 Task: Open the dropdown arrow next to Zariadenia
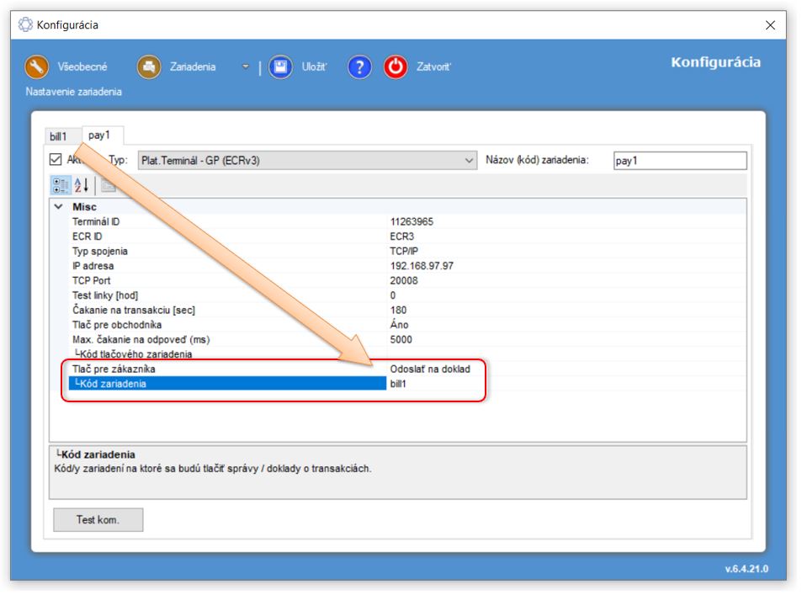click(246, 67)
